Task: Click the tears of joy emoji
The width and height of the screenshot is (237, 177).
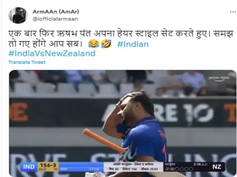Action: coord(93,44)
